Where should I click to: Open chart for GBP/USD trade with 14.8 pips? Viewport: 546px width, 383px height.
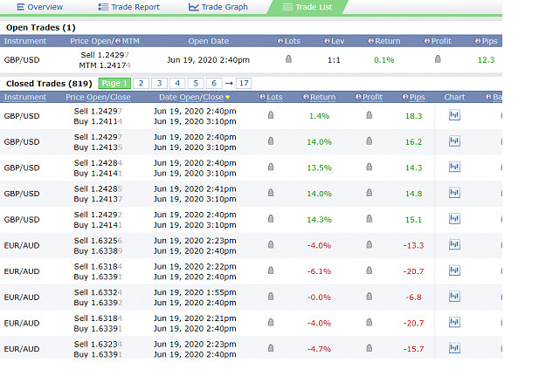(454, 193)
